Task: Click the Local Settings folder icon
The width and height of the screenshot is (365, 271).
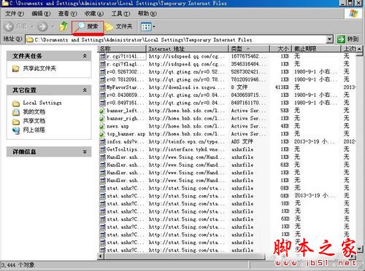Action: coord(16,103)
